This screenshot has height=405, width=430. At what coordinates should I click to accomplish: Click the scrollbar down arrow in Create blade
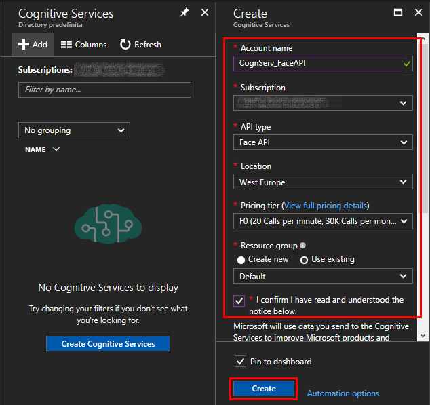[423, 335]
